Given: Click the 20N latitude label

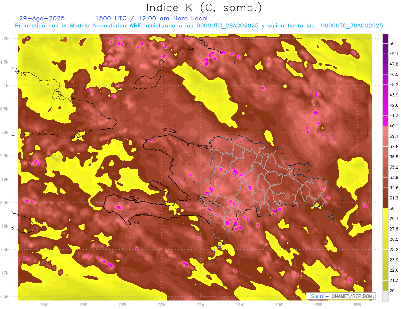Looking at the screenshot, I should tap(5, 132).
